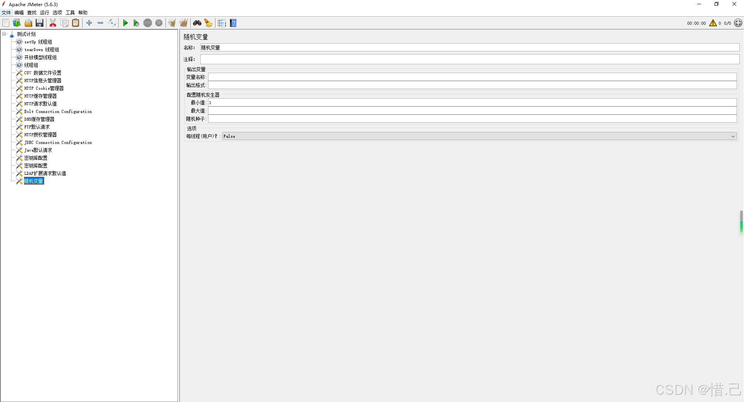Image resolution: width=744 pixels, height=402 pixels.
Task: Open the Function Helper list icon
Action: pyautogui.click(x=222, y=23)
